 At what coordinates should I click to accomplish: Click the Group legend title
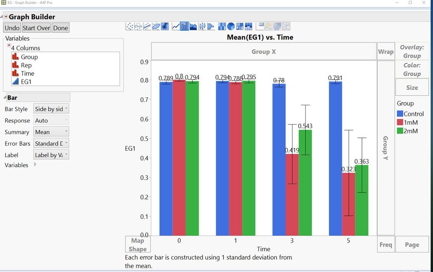405,103
